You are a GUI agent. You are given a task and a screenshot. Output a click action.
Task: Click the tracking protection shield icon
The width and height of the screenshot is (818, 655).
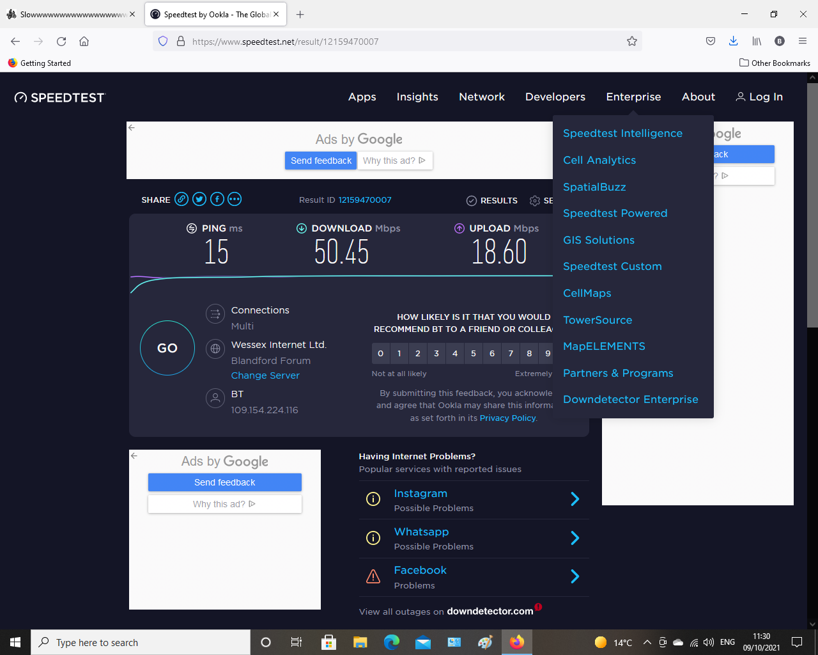[163, 42]
